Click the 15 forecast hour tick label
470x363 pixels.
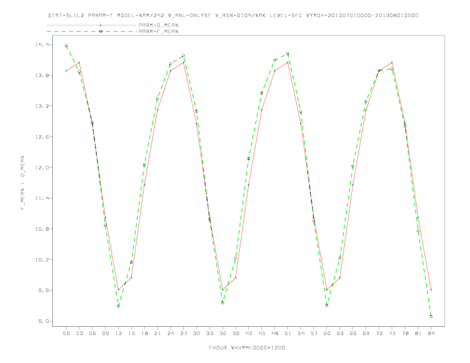131,333
